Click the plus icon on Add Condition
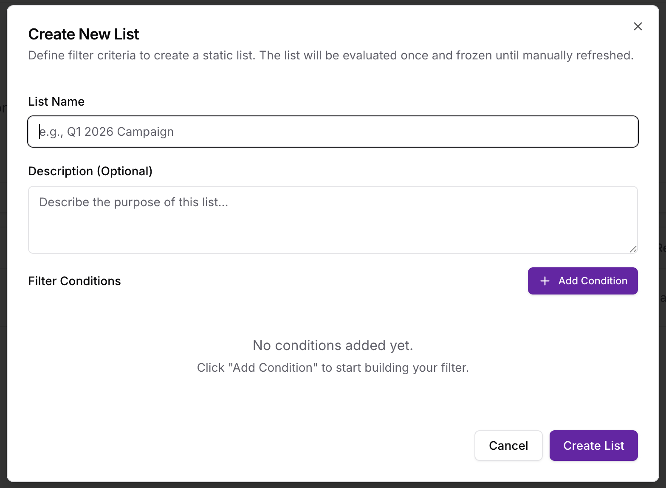Viewport: 666px width, 488px height. click(x=545, y=281)
